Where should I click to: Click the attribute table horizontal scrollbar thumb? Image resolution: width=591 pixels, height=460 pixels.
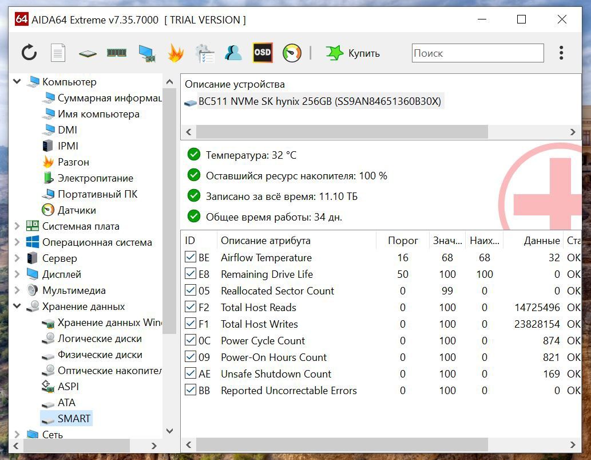click(x=342, y=445)
